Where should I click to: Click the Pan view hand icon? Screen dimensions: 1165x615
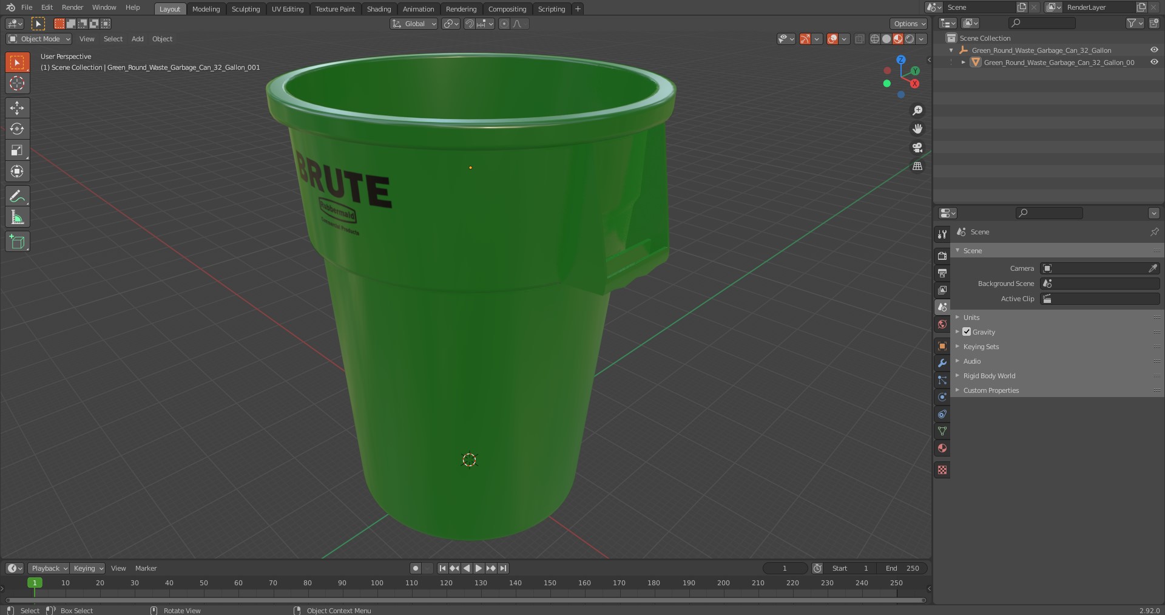coord(917,129)
